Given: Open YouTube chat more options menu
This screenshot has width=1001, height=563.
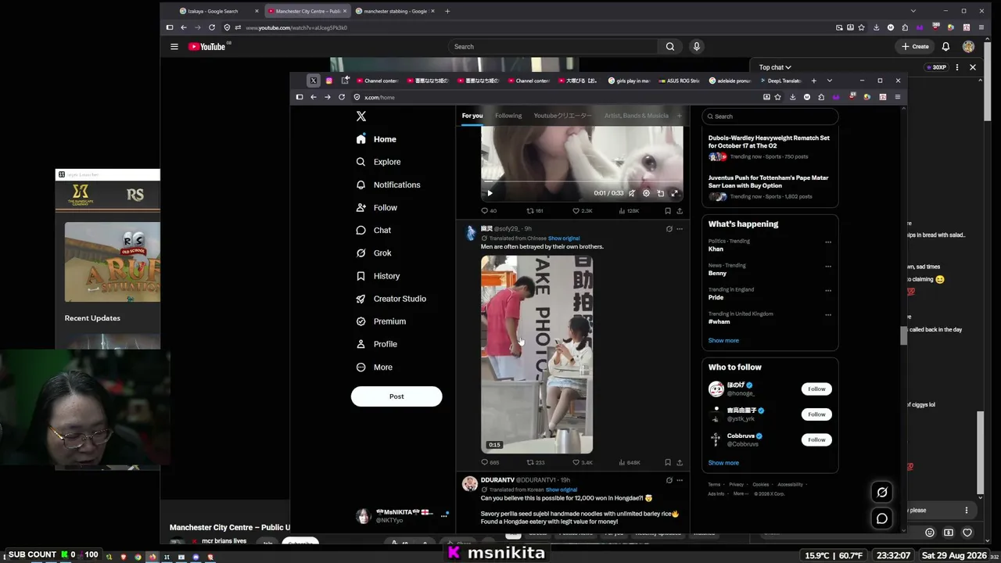Looking at the screenshot, I should 957,67.
